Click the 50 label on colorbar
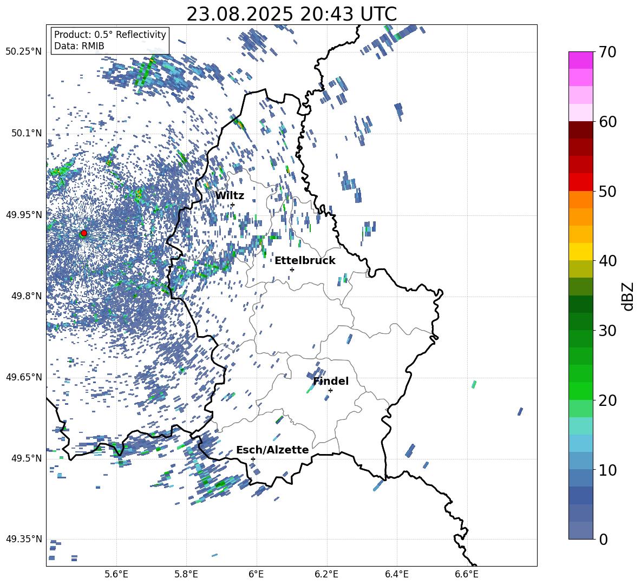 pos(607,192)
